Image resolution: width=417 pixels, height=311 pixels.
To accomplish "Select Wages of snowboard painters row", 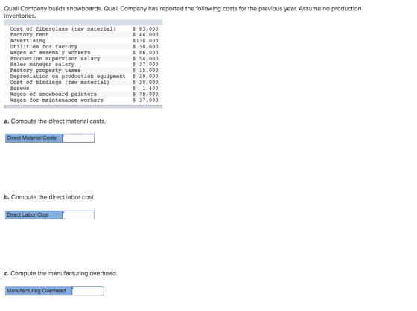I will click(x=83, y=94).
